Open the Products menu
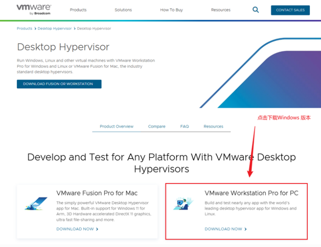The image size is (321, 247). pos(78,10)
